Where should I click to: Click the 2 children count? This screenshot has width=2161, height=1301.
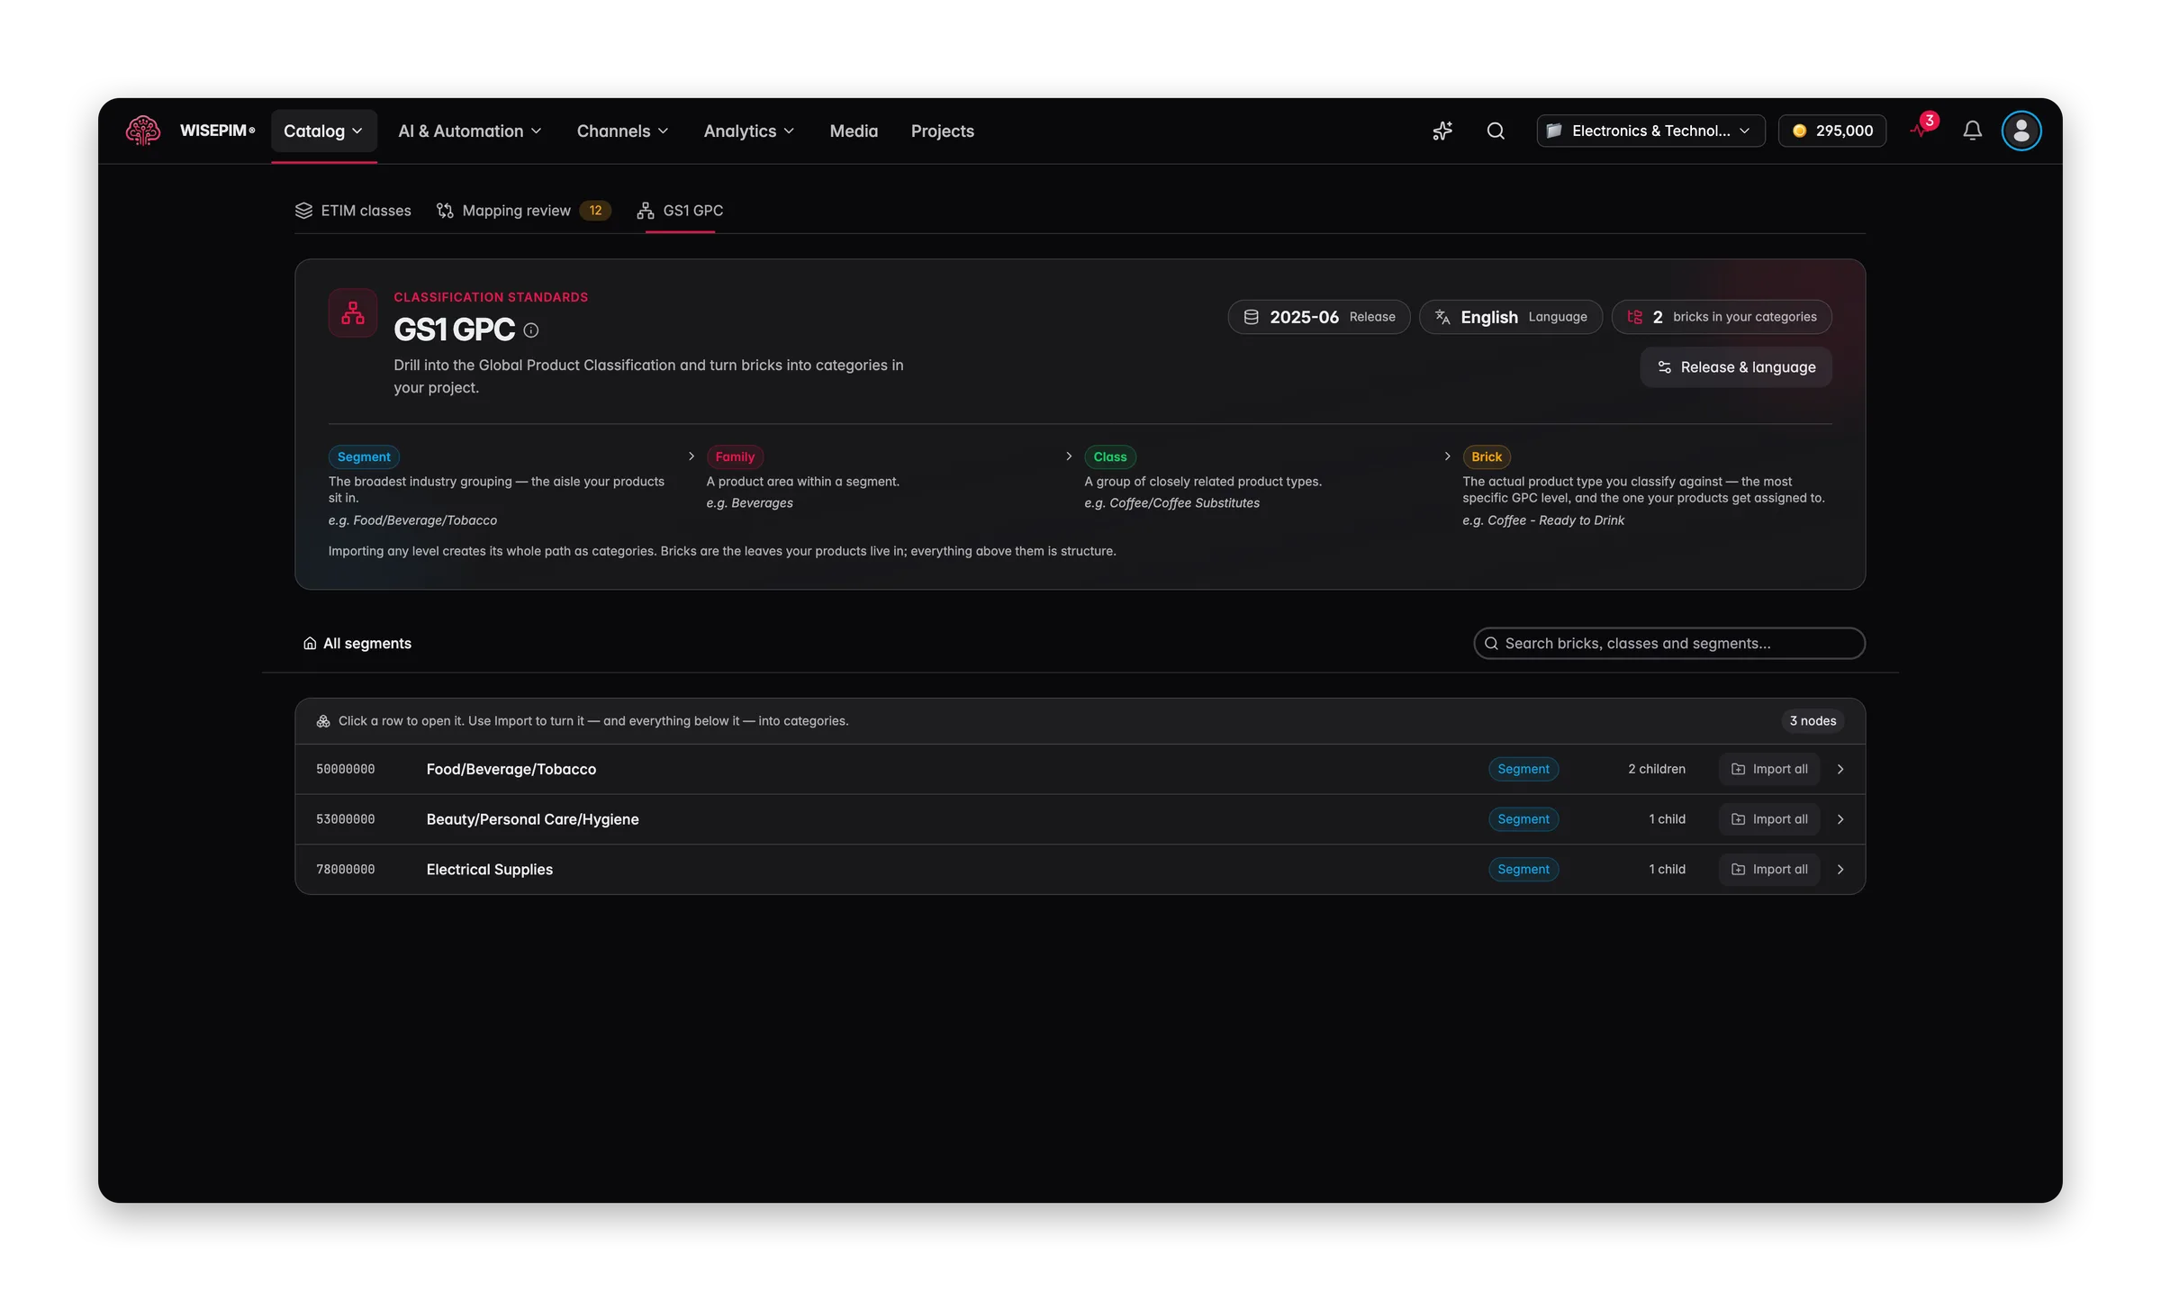1656,769
